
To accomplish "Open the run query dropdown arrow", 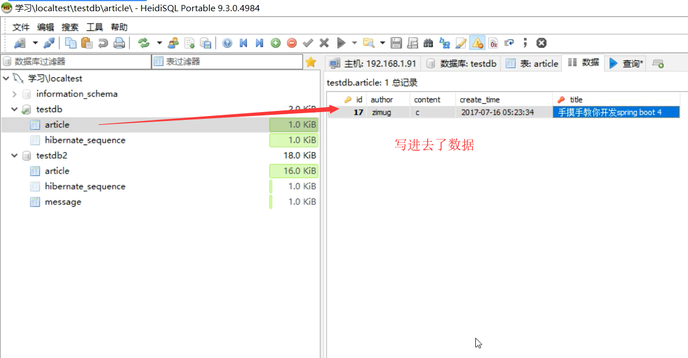I will (x=354, y=43).
